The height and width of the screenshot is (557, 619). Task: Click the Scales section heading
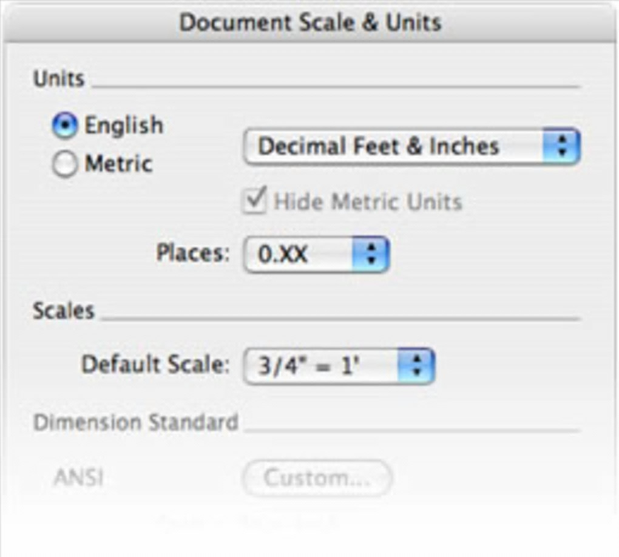coord(64,311)
